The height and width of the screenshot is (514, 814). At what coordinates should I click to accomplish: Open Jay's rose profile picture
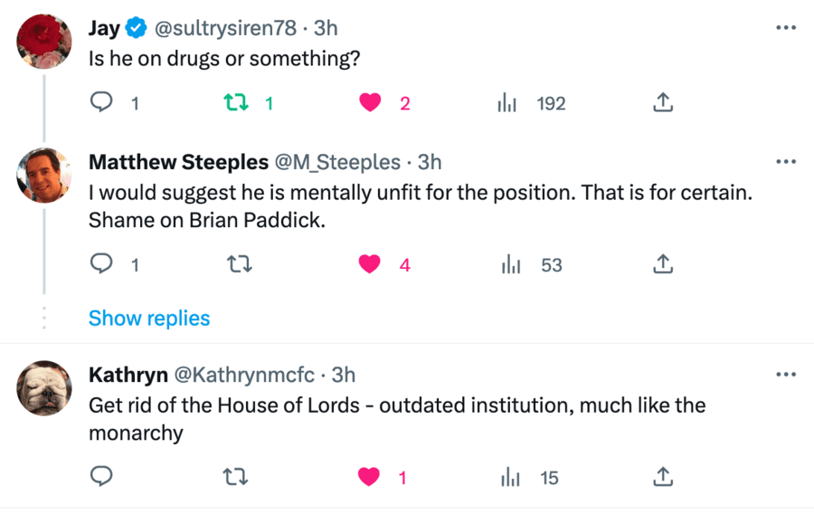[44, 41]
